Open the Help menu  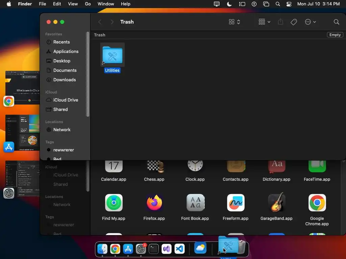pyautogui.click(x=126, y=4)
